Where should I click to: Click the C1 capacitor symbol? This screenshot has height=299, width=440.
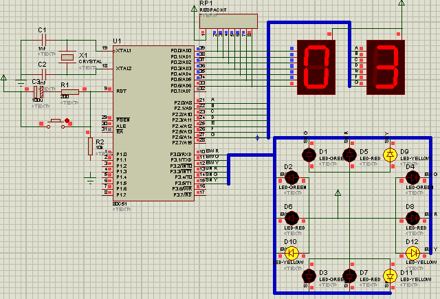[x=43, y=41]
